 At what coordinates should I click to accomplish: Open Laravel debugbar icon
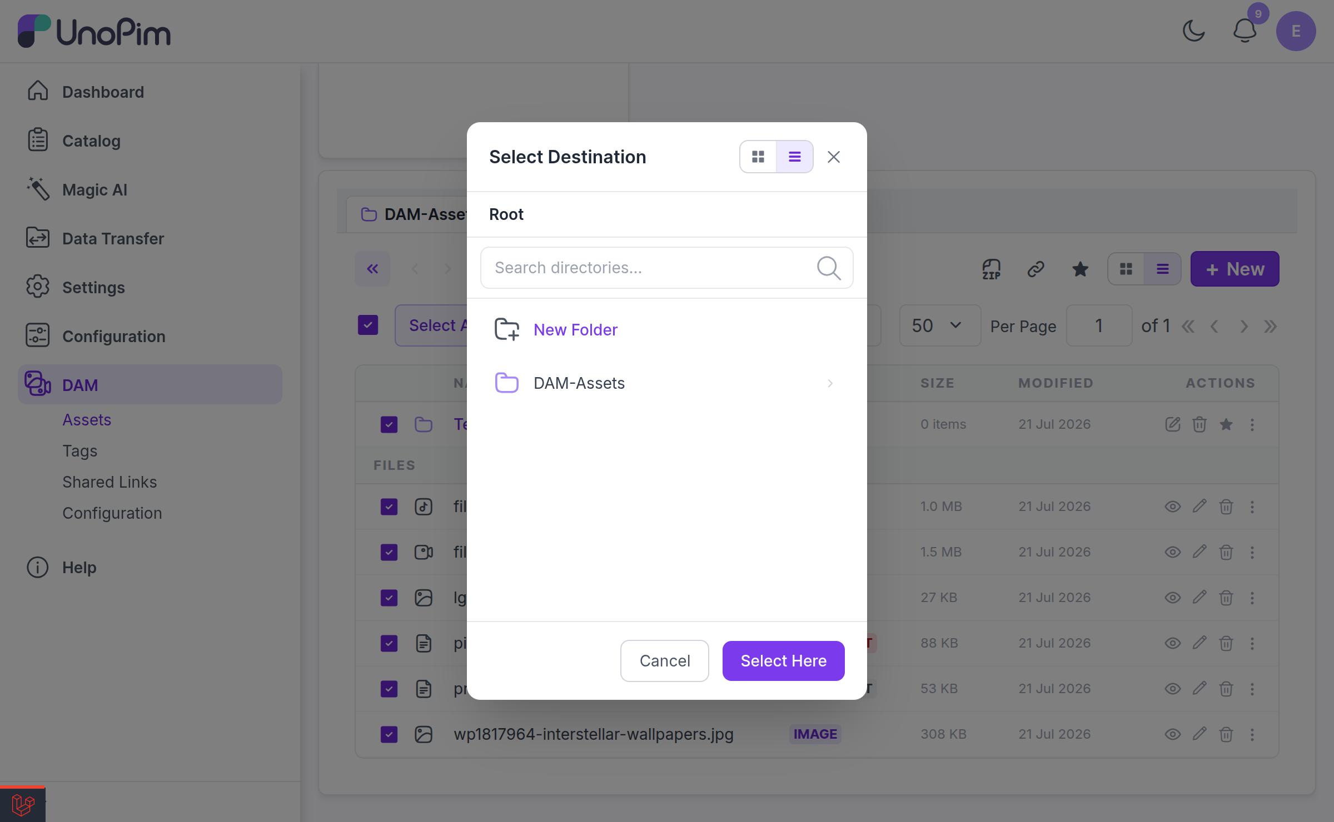tap(23, 804)
